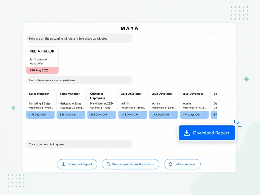Click the download icon in the large blue button
This screenshot has width=260, height=195.
pos(187,133)
